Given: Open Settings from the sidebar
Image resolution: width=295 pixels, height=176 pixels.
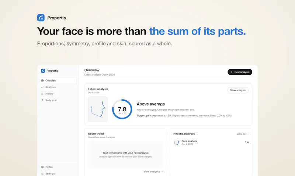Looking at the screenshot, I should tap(58, 173).
